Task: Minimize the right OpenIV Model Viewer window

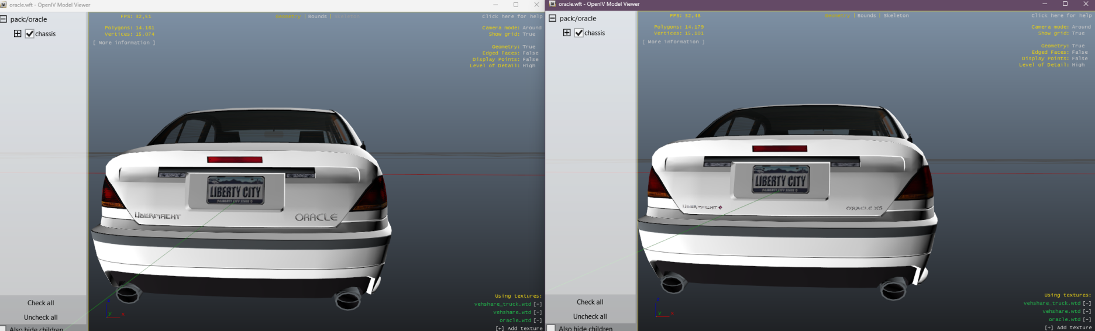Action: coord(1045,4)
